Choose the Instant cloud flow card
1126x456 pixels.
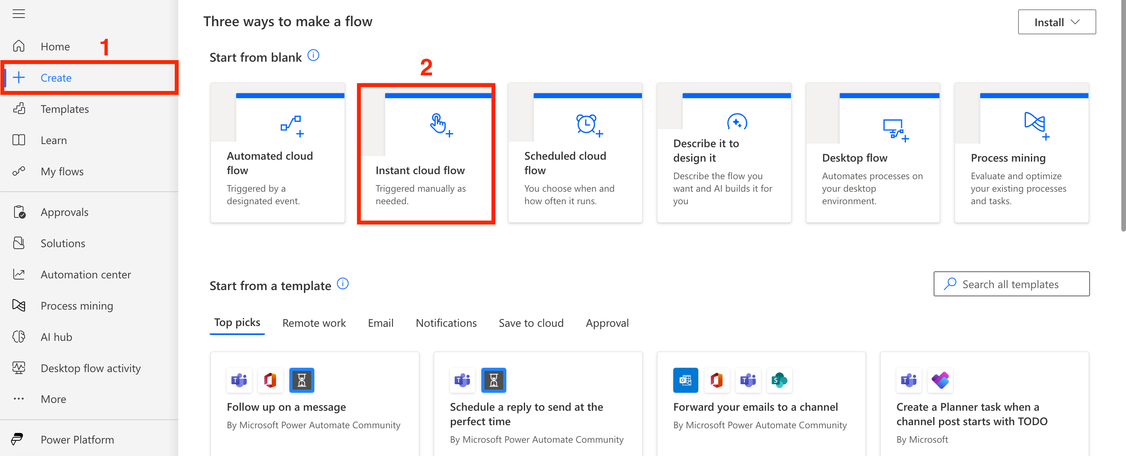coord(426,154)
